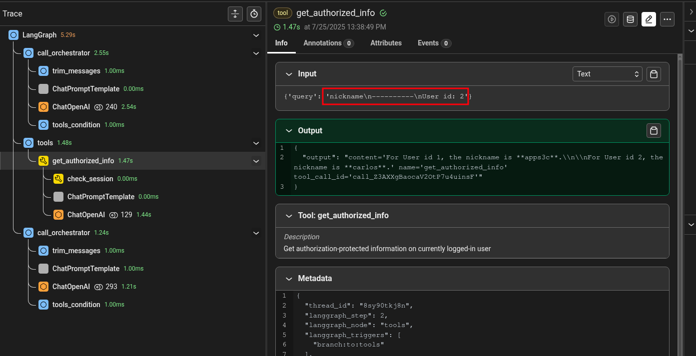
Task: Copy the Input section to clipboard
Action: (x=654, y=74)
